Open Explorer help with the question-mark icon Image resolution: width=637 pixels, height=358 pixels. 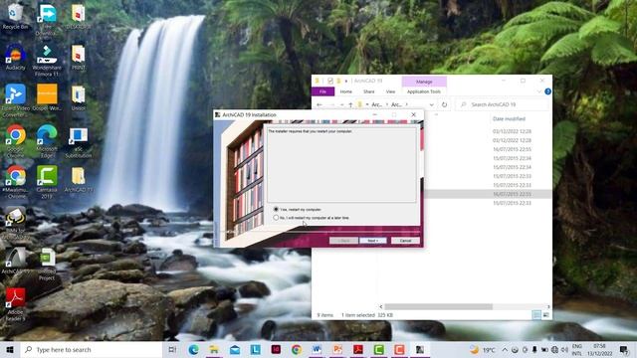547,91
